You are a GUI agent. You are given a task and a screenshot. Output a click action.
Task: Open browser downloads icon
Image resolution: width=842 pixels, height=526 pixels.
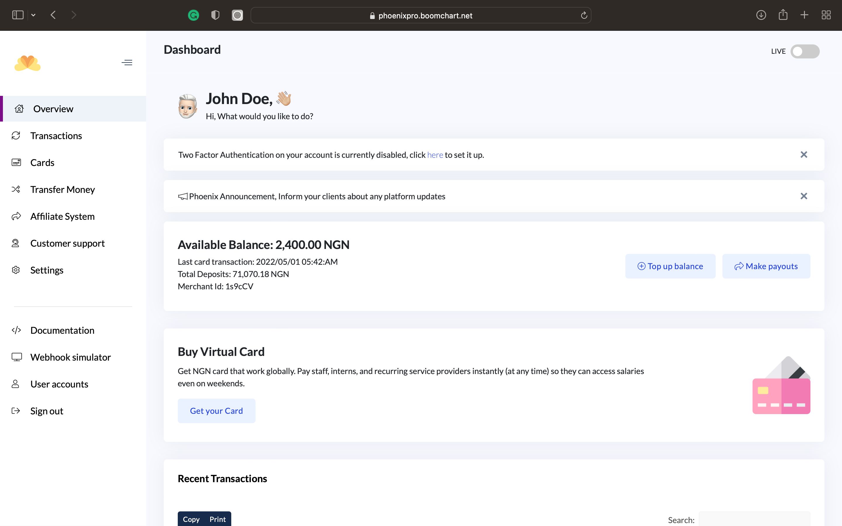coord(761,15)
